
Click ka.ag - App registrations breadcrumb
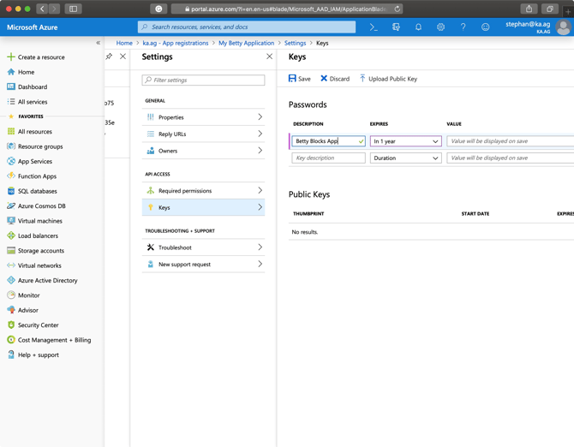click(x=176, y=43)
